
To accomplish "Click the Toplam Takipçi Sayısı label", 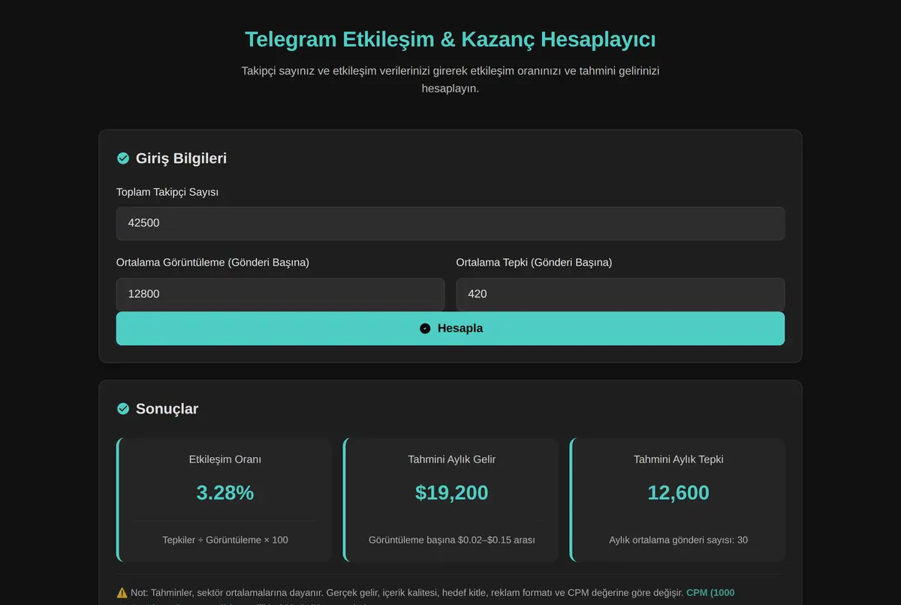I will (167, 192).
